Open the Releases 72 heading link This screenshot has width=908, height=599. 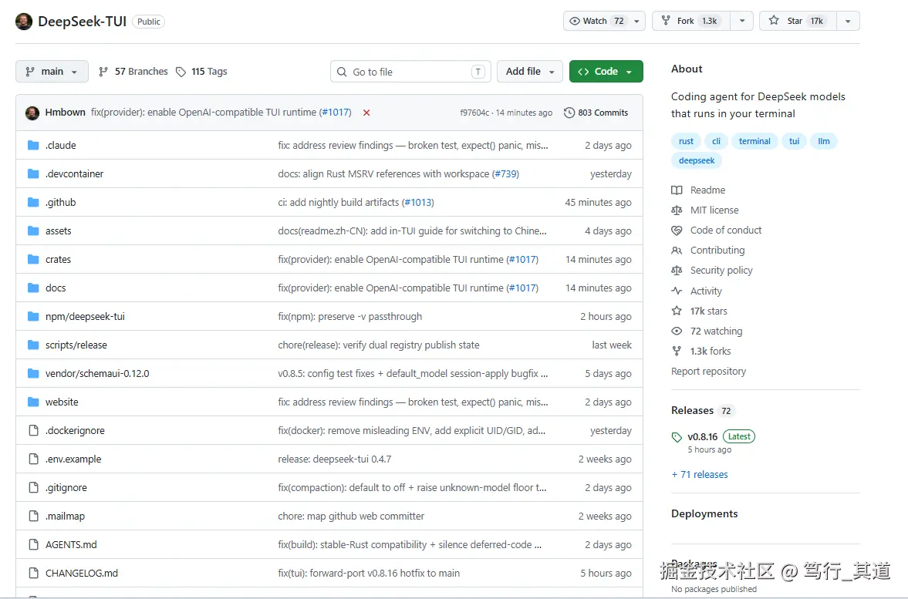pos(703,410)
